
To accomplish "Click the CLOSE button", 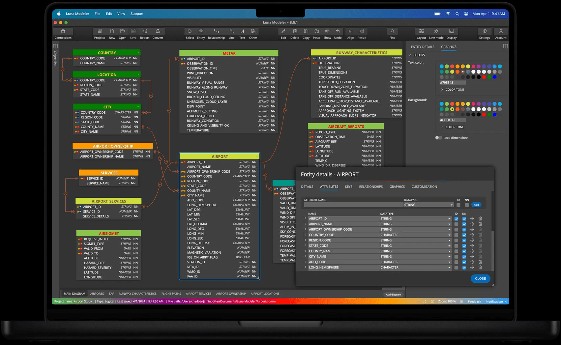I will [480, 278].
